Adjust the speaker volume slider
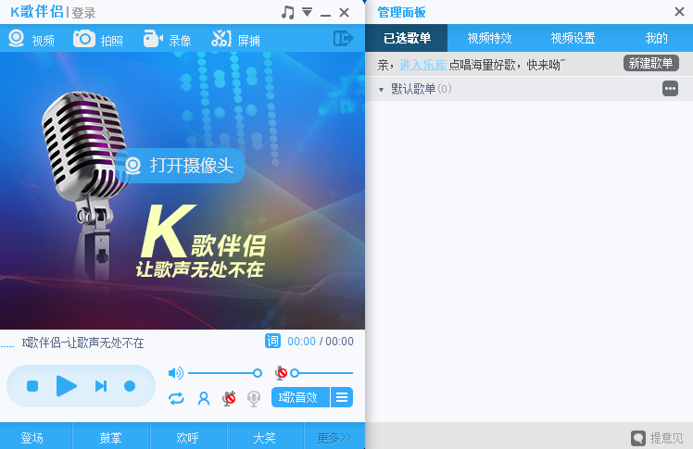 (x=225, y=373)
